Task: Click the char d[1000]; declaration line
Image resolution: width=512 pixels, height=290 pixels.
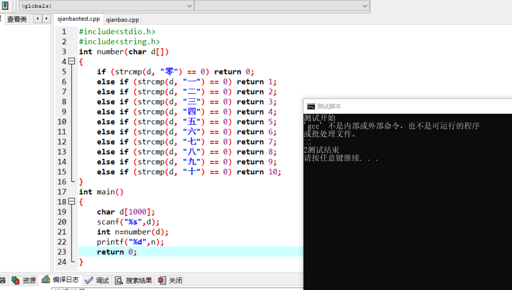Action: click(x=126, y=212)
